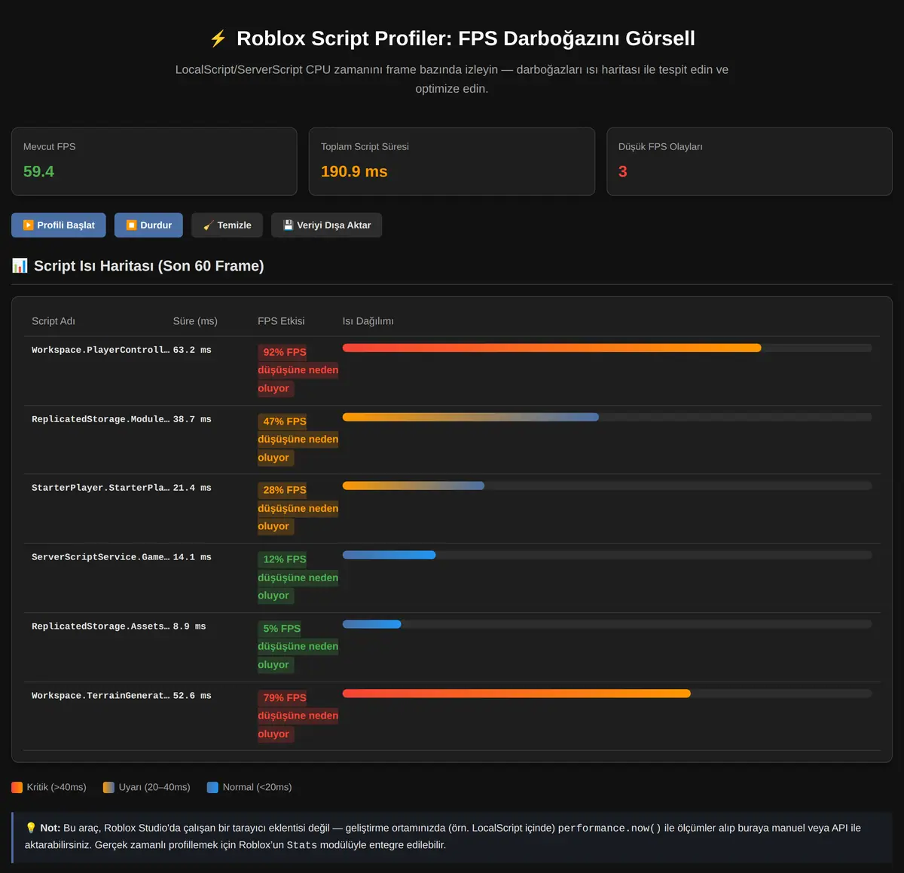This screenshot has width=904, height=873.
Task: Click the performance.now() code snippet
Action: tap(609, 828)
